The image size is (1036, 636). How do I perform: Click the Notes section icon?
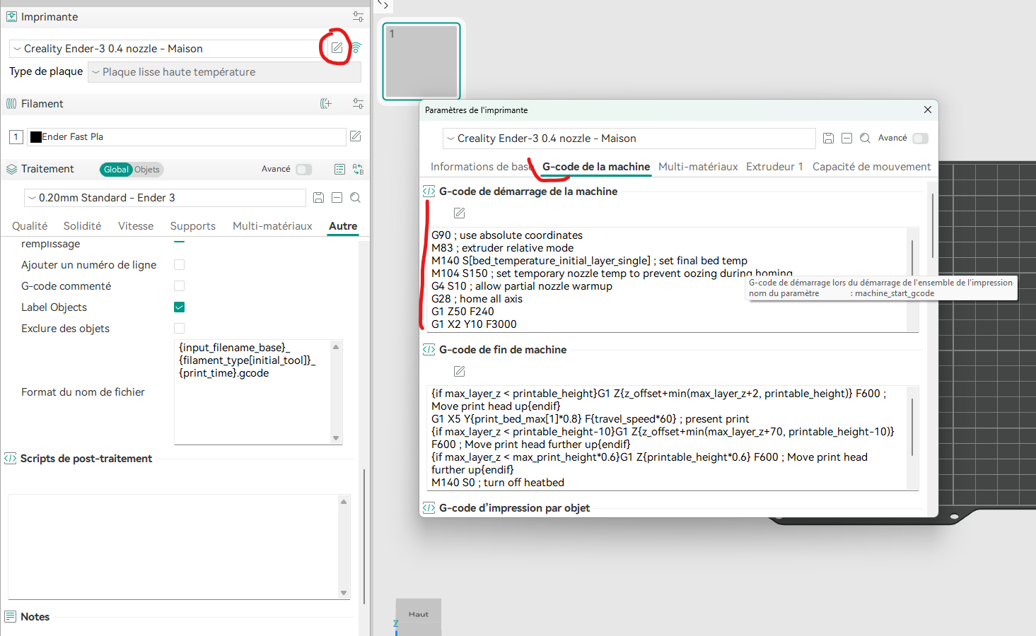(10, 617)
